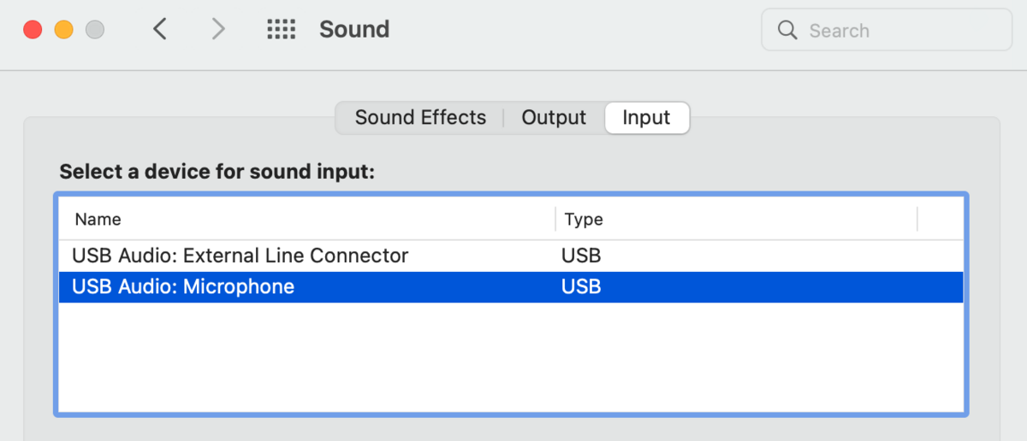Open the Output tab
Screen dimensions: 1027x441
[x=554, y=118]
